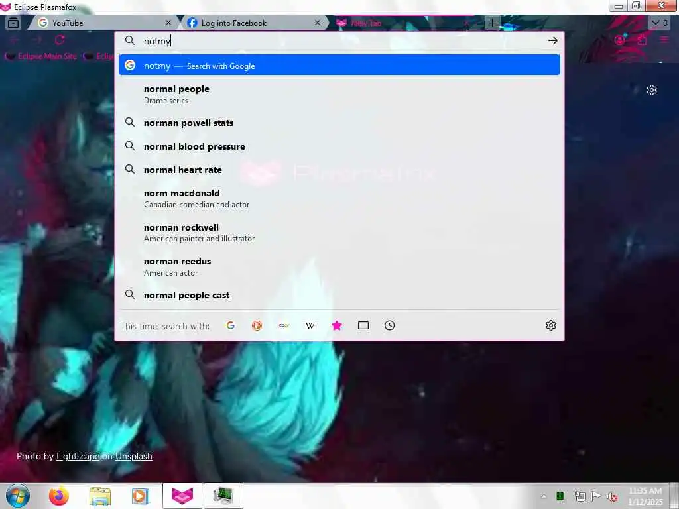Viewport: 679px width, 509px height.
Task: Open taskbar clock showing 11:35 AM
Action: [x=645, y=496]
